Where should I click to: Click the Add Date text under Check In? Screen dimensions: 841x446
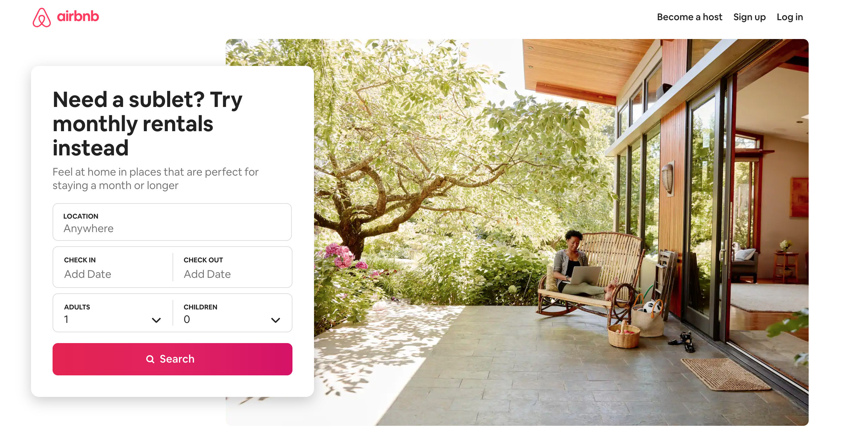point(88,274)
